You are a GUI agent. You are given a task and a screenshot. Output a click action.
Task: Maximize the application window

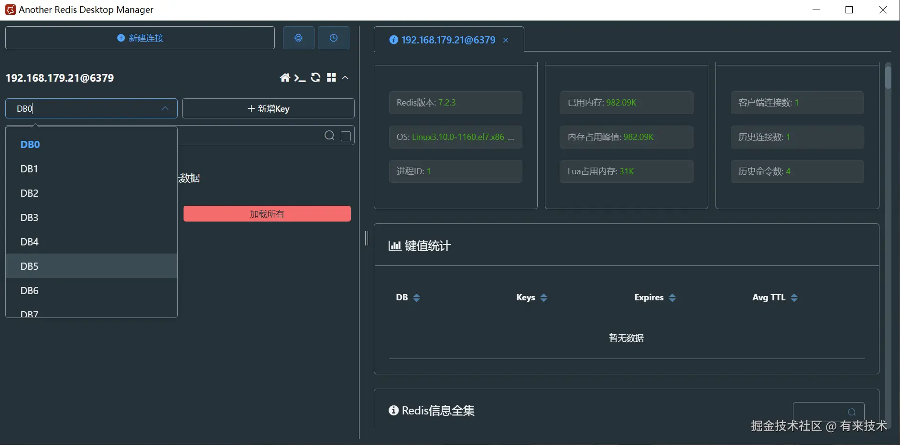pyautogui.click(x=849, y=10)
